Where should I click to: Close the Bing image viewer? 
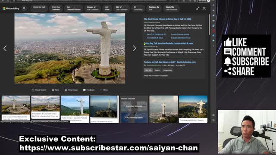click(x=204, y=9)
